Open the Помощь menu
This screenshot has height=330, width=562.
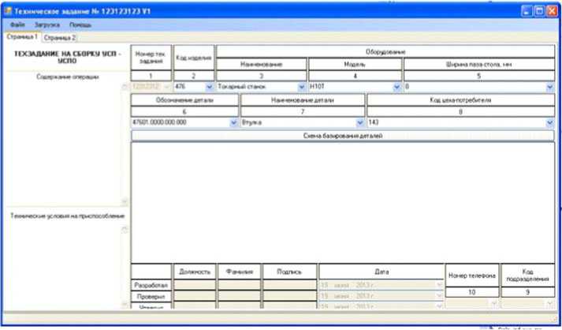click(80, 25)
